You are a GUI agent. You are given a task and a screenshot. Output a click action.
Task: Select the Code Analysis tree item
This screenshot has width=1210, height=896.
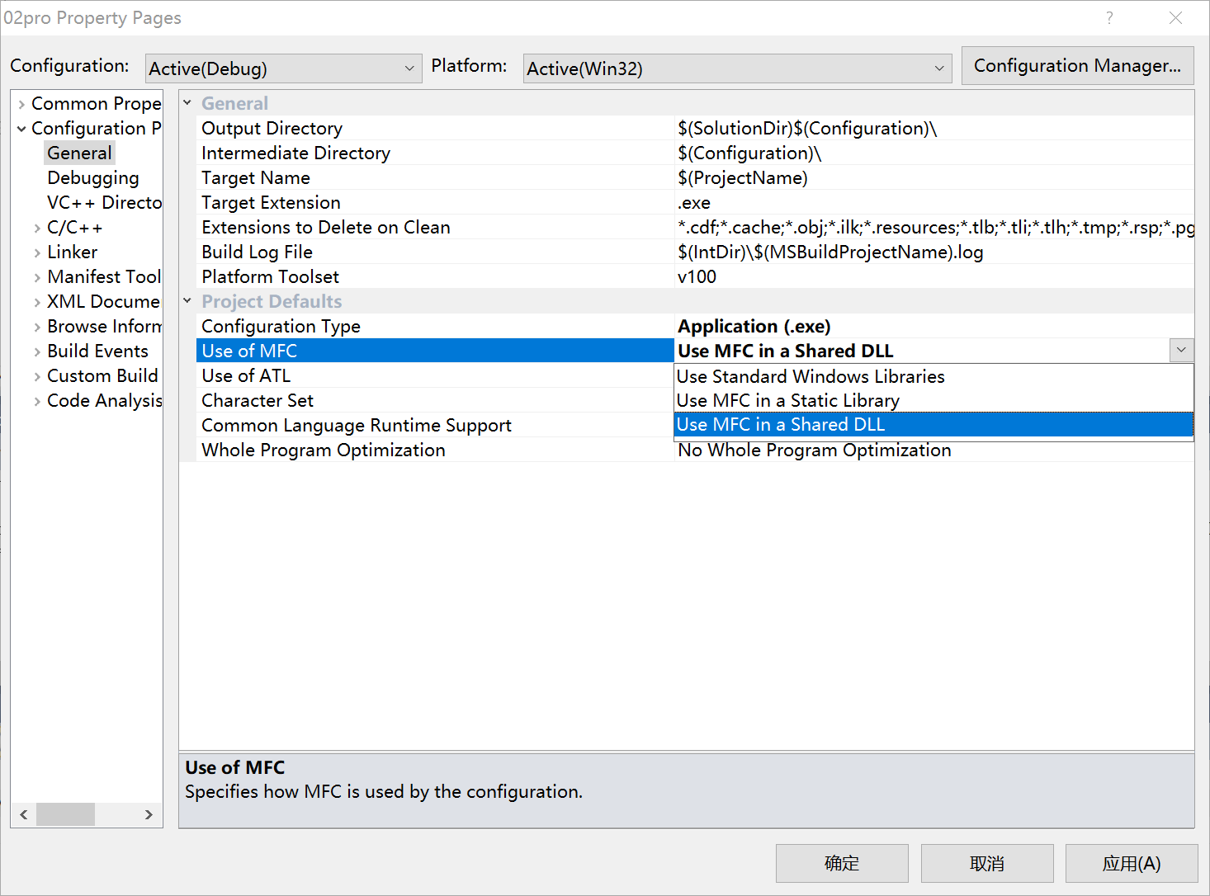coord(104,400)
